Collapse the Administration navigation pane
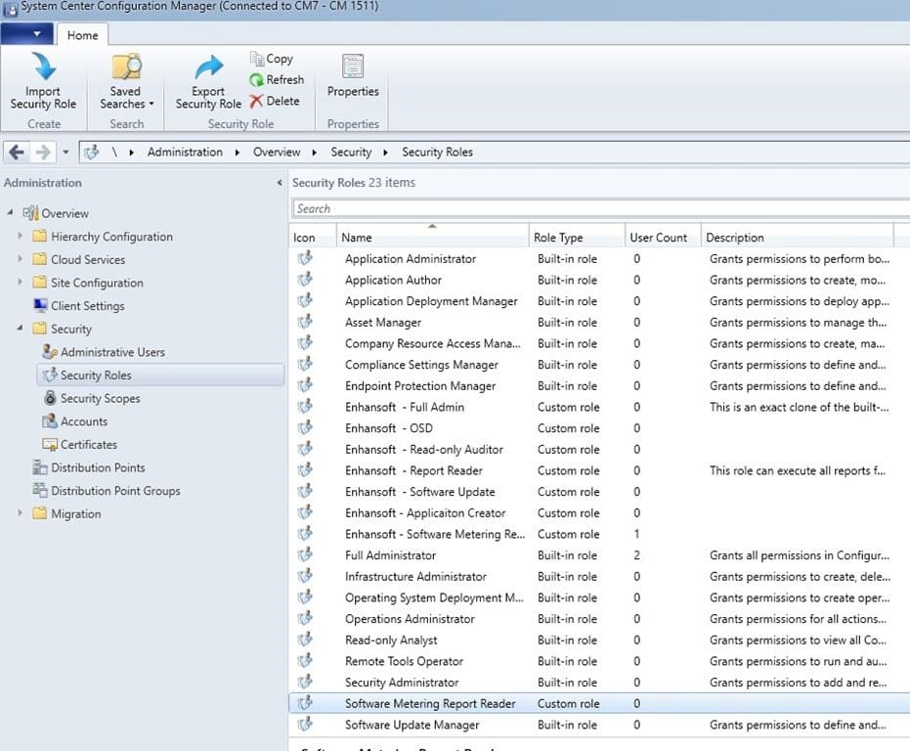 coord(280,183)
